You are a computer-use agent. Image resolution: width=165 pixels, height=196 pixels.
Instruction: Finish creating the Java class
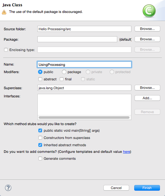[x=147, y=188]
